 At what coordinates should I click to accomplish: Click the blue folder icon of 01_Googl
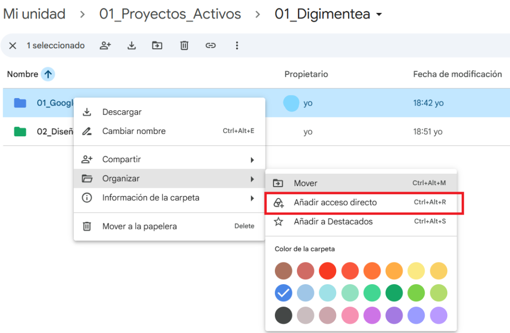coord(20,103)
